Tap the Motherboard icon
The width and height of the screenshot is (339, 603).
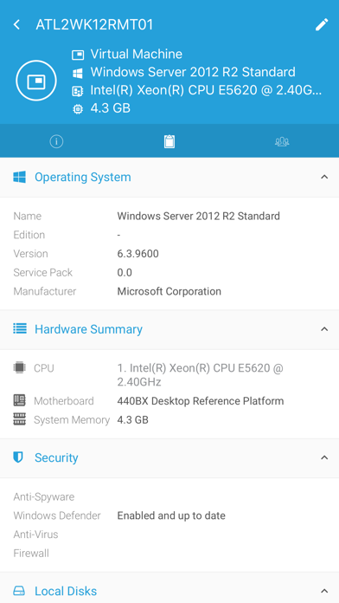point(19,400)
